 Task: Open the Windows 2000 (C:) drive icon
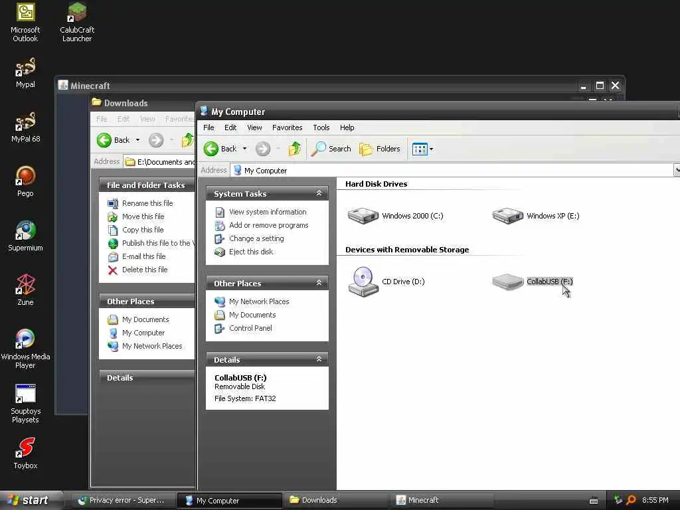363,216
